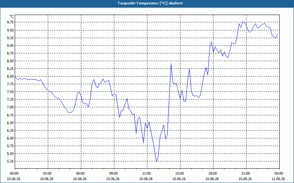Click the 11.06.26 date label
The image size is (294, 183).
(278, 179)
